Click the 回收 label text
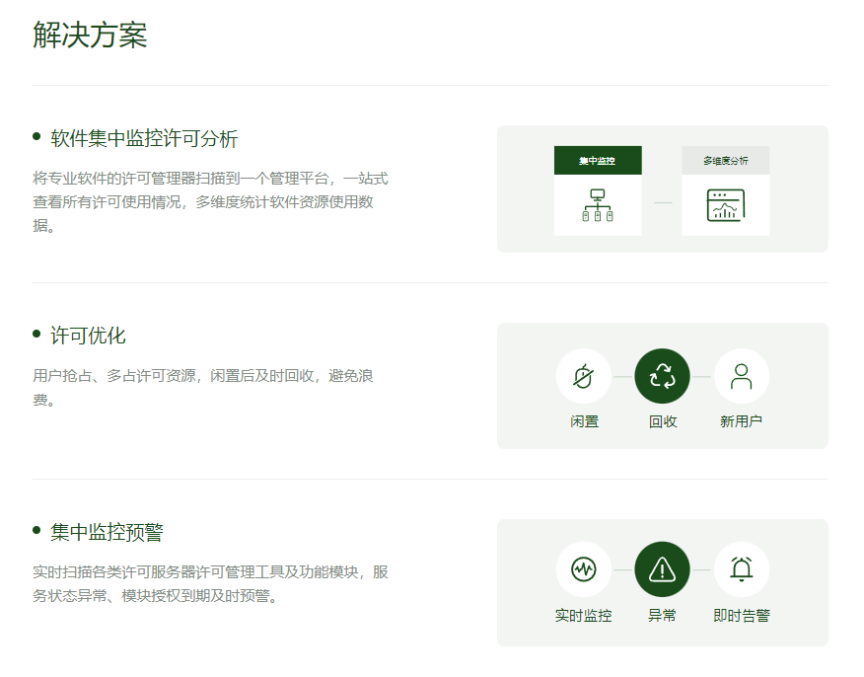Viewport: 864px width, 677px height. [x=662, y=421]
